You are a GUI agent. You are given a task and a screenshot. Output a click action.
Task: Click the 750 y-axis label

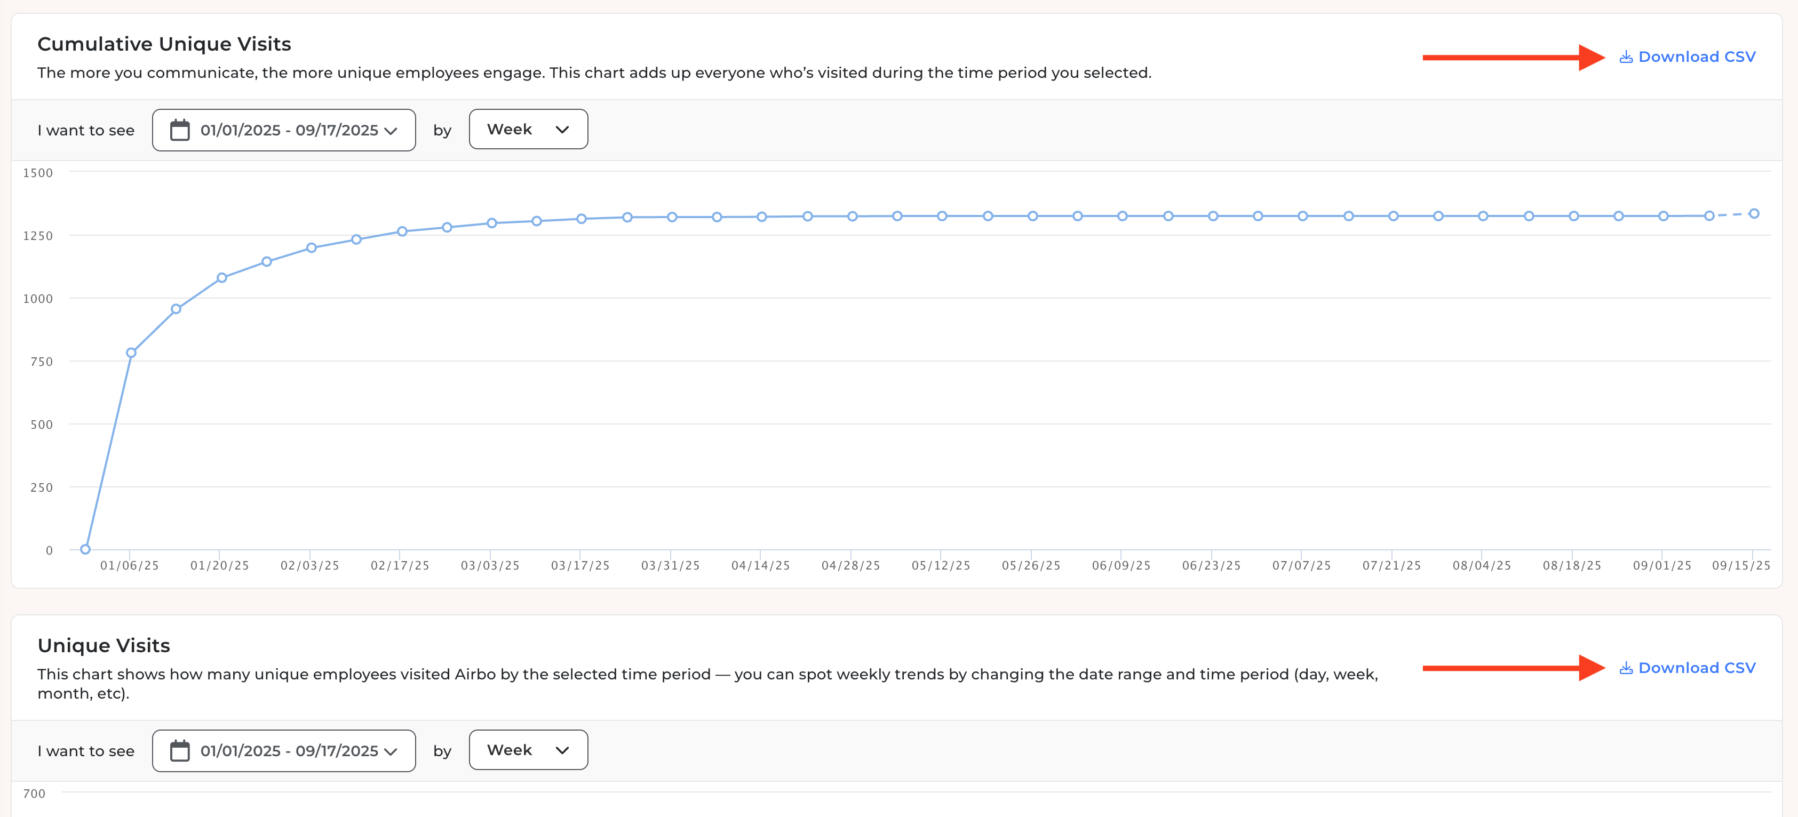(x=42, y=362)
